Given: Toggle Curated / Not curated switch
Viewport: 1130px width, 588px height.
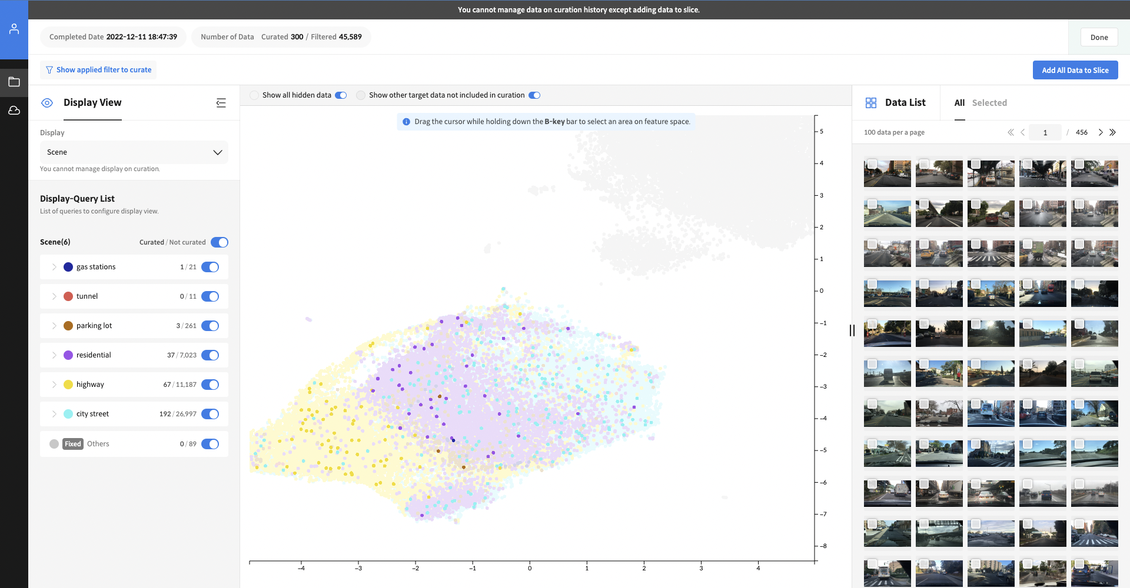Looking at the screenshot, I should [x=220, y=242].
